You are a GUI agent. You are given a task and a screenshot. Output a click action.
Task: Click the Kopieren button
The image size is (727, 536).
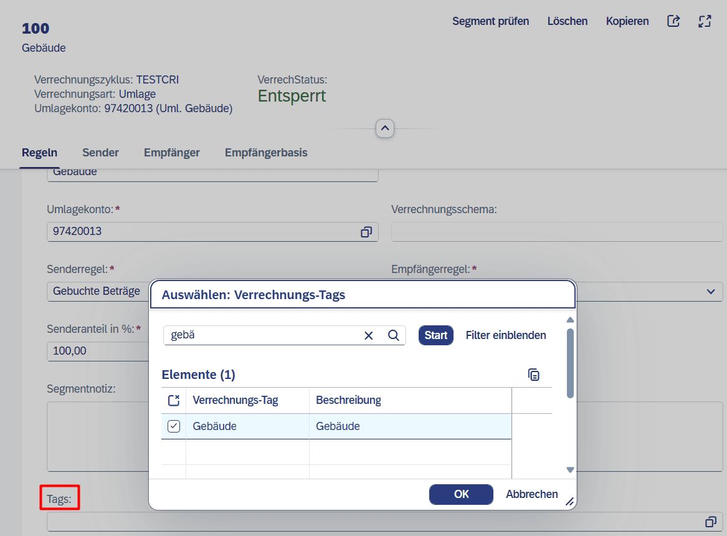click(x=627, y=21)
